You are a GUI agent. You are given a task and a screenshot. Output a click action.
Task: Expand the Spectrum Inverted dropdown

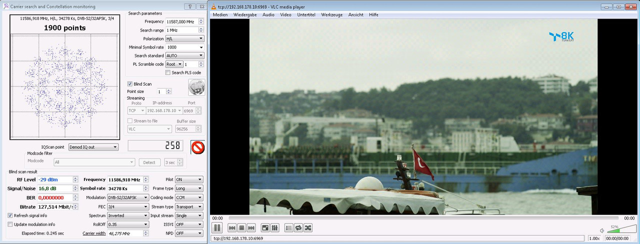(128, 215)
